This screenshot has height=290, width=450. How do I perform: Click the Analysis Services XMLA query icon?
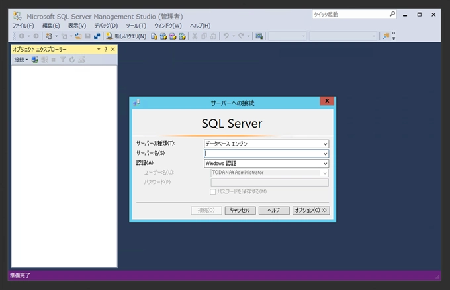point(182,36)
